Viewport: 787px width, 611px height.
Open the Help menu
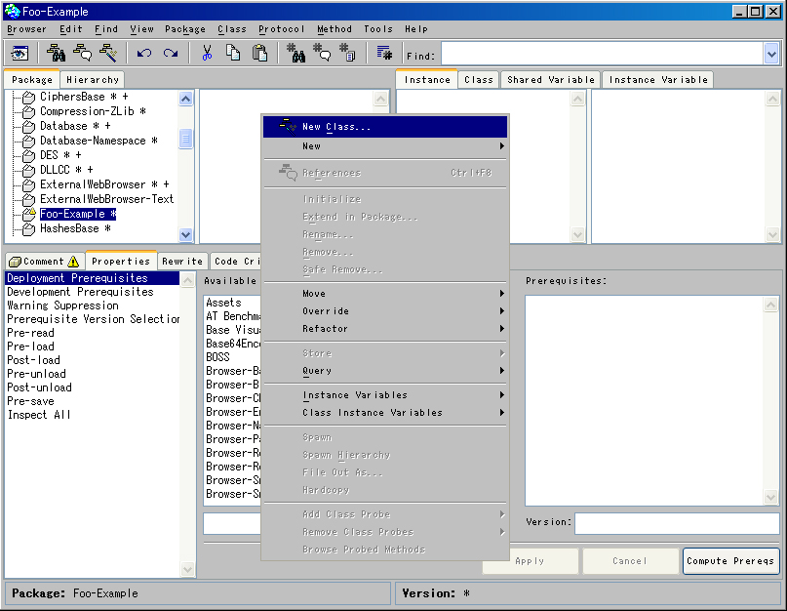click(x=416, y=29)
